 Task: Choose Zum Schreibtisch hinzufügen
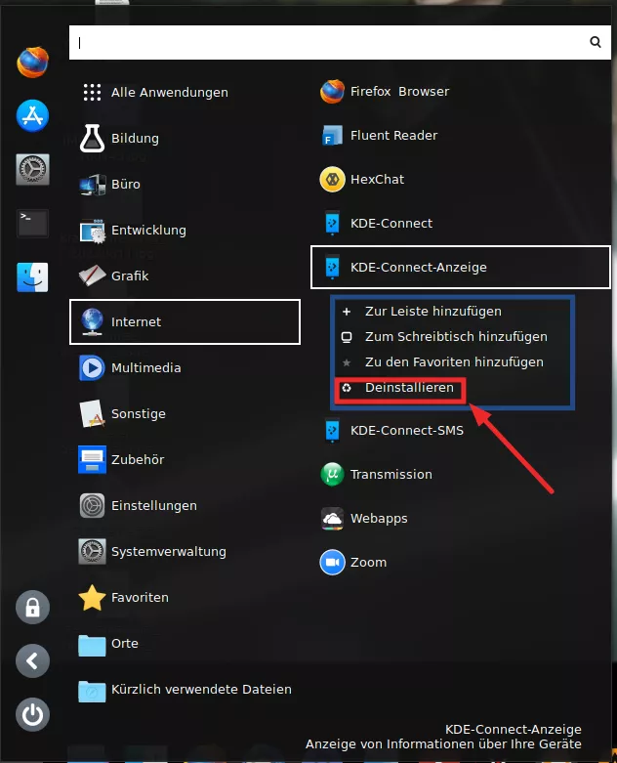[x=453, y=336]
